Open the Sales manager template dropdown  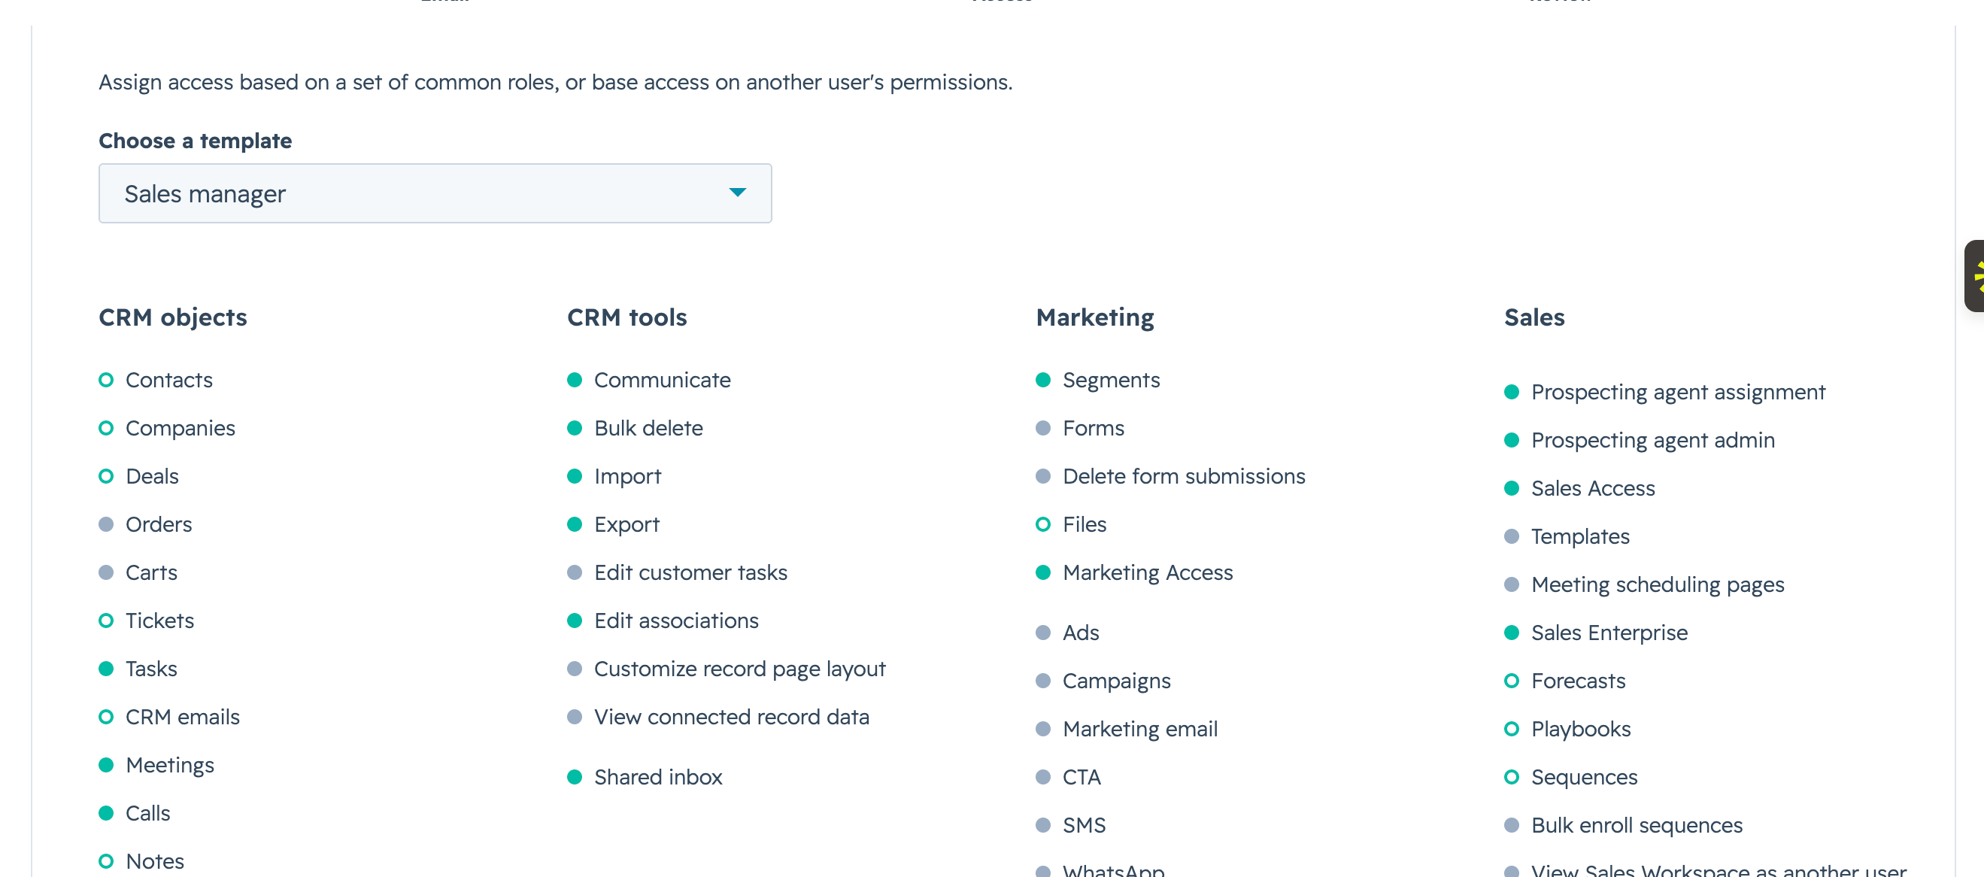pos(435,193)
